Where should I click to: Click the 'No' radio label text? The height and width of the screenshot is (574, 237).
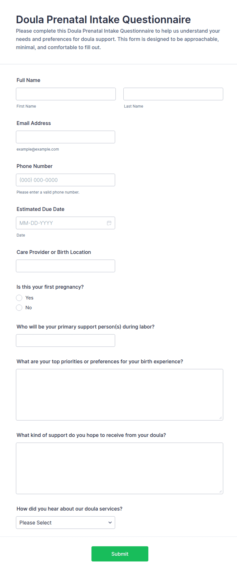(x=29, y=308)
